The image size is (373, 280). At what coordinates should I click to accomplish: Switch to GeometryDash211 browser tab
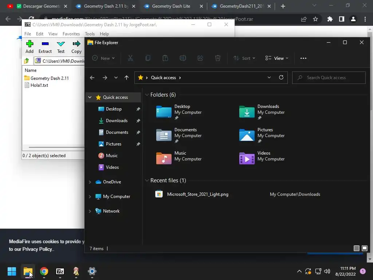(241, 6)
